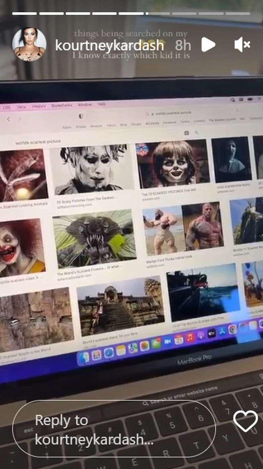Open the black-and-white scary face image result
Screen dimensions: 263x469
click(92, 169)
